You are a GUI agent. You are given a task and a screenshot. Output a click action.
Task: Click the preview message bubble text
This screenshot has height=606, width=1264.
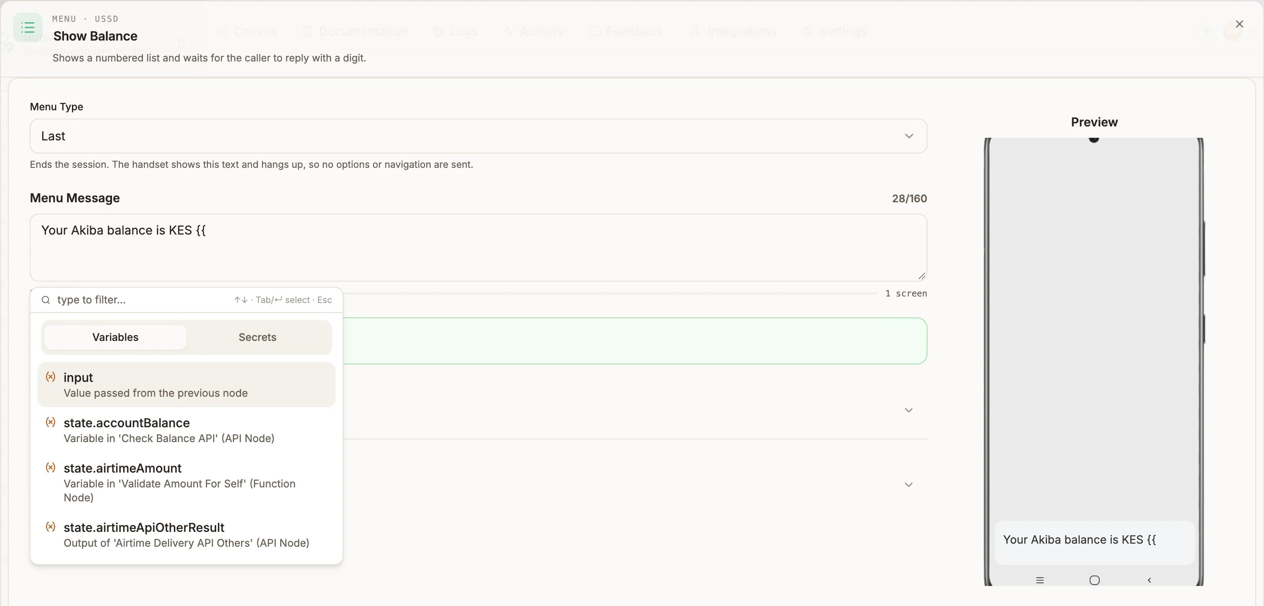coord(1079,540)
